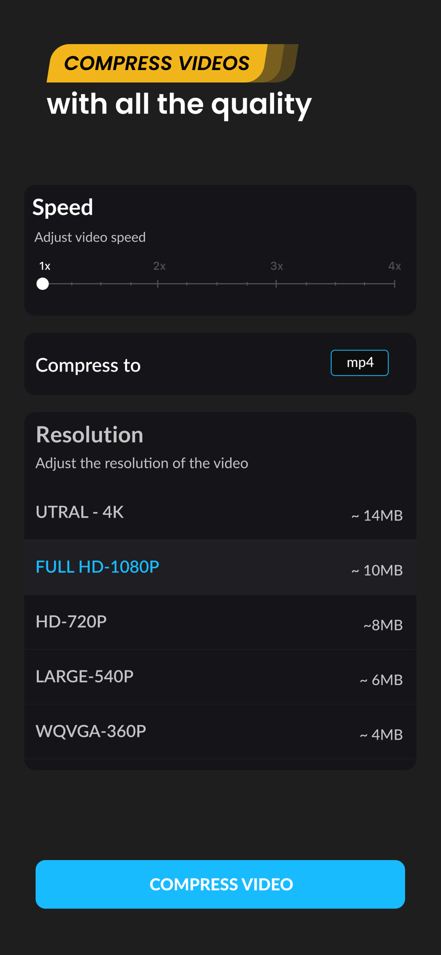Viewport: 441px width, 955px height.
Task: Click the speed slider white handle
Action: (43, 284)
